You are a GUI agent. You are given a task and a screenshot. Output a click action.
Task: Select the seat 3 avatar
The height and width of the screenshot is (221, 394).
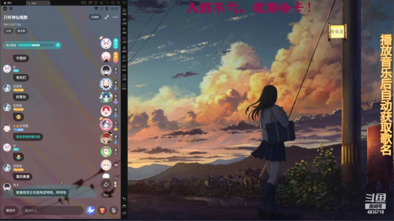(106, 71)
